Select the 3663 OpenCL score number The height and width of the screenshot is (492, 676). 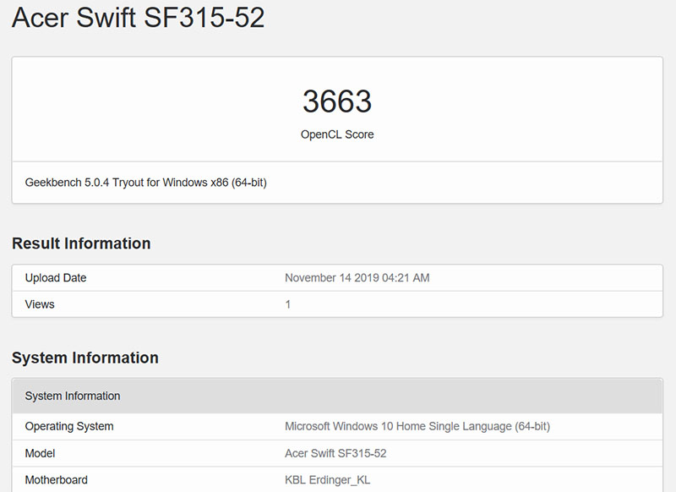click(337, 101)
